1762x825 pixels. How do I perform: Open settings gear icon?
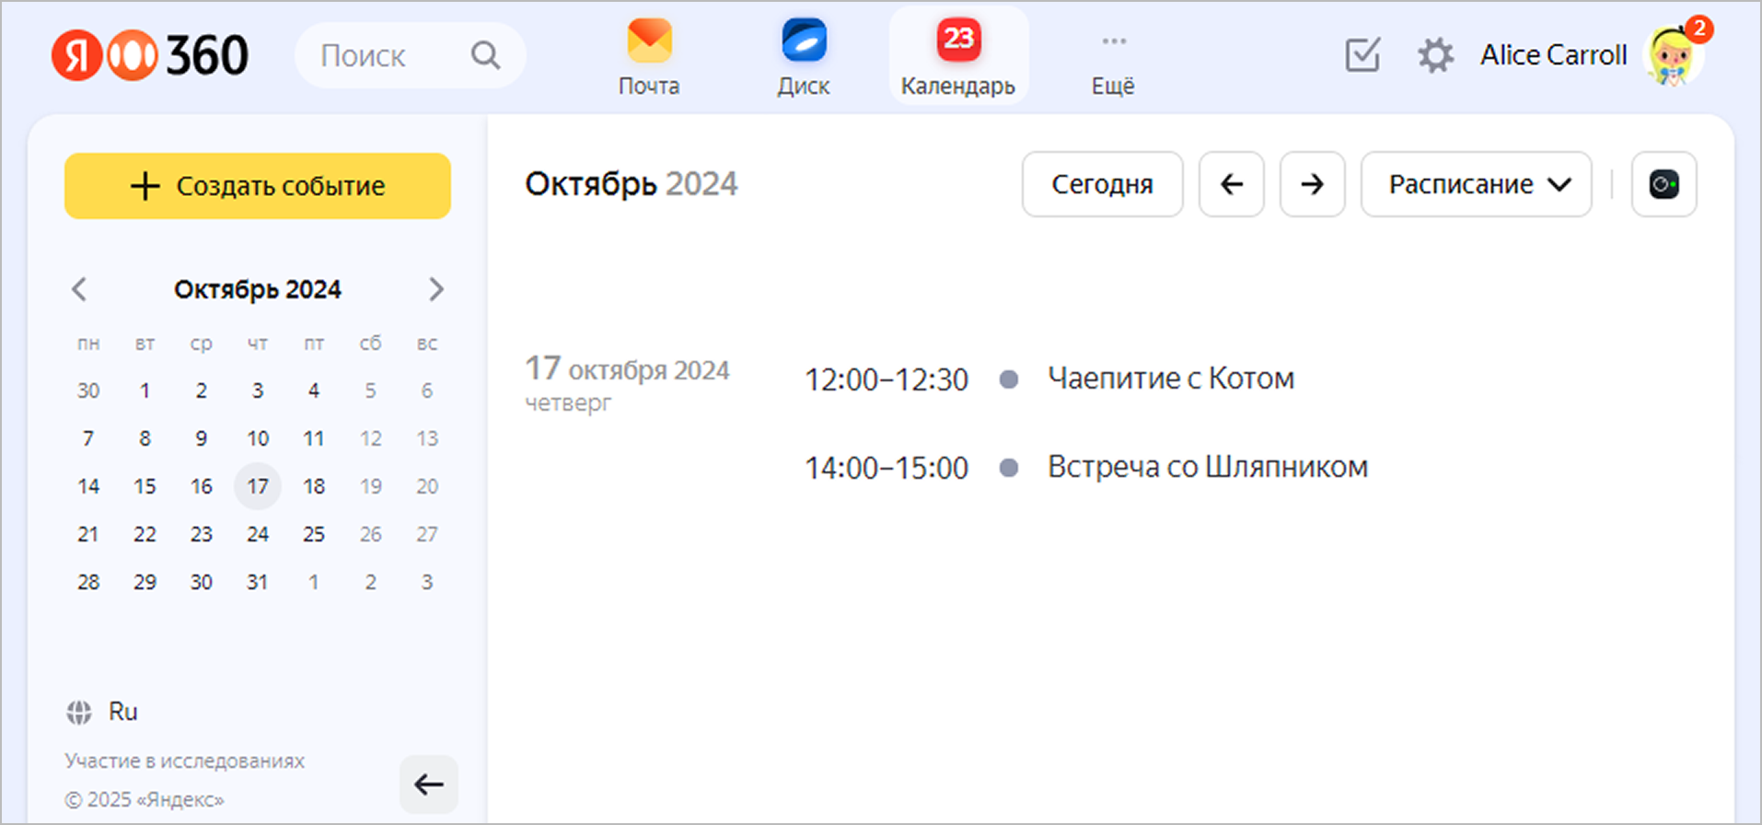[1435, 55]
